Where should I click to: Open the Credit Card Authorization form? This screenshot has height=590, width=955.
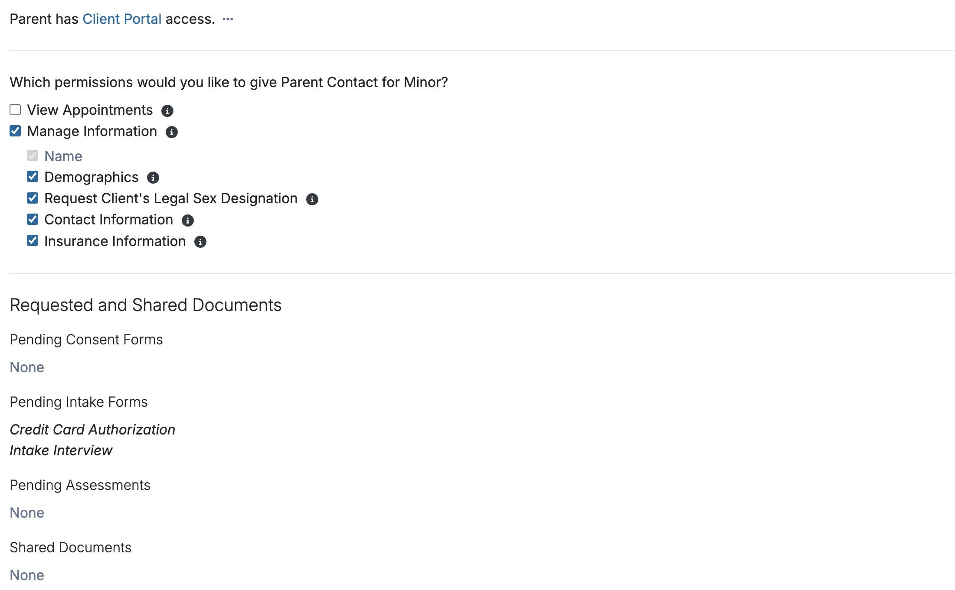(x=92, y=430)
